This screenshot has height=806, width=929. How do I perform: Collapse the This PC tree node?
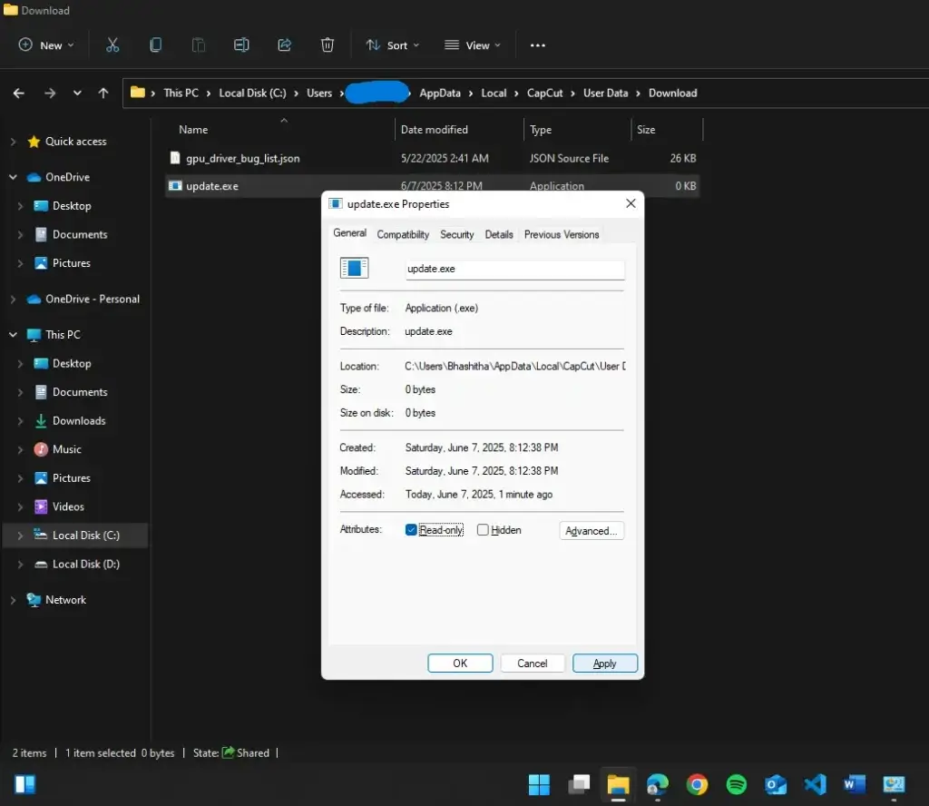[13, 335]
